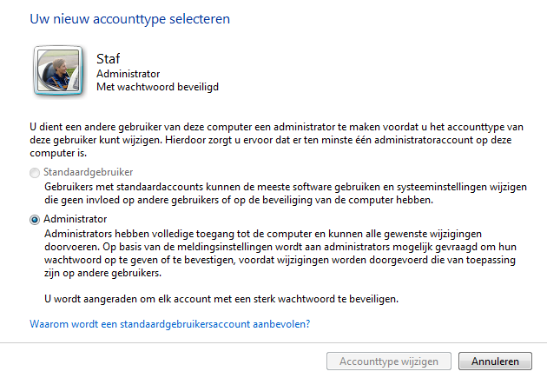This screenshot has height=378, width=547.
Task: Click the line 'die geen invloed op andere gebruikers'
Action: (239, 201)
